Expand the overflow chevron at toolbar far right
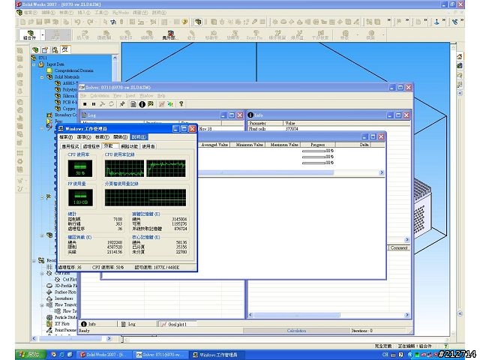 462,20
